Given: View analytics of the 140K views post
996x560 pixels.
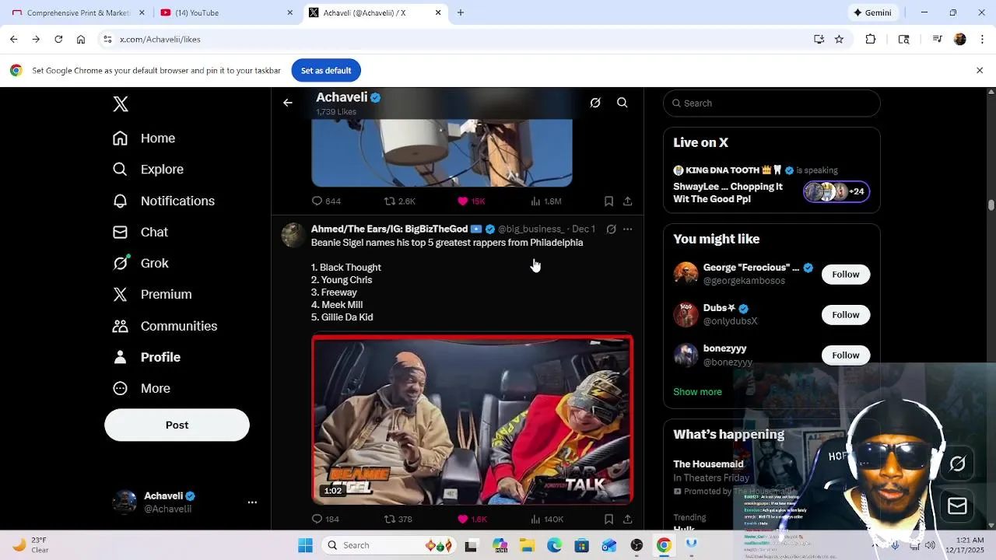Looking at the screenshot, I should (546, 519).
